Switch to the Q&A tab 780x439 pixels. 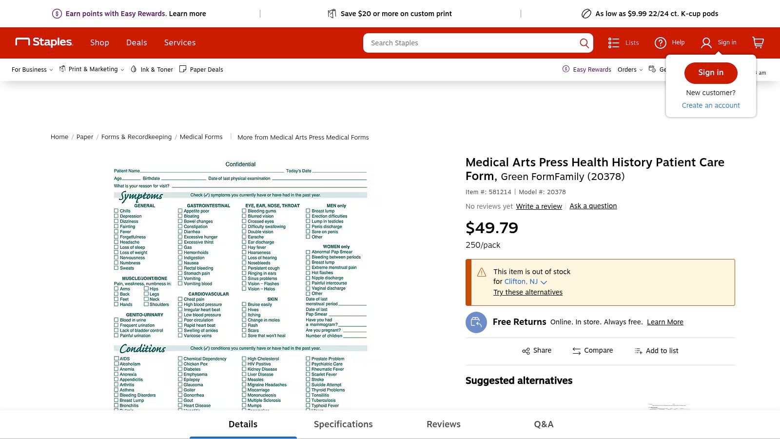point(544,424)
